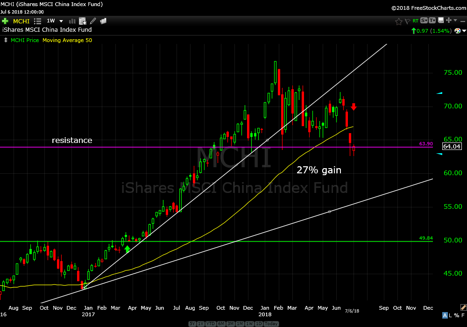
Task: Switch to arithmetic scale with A
Action: point(445,316)
